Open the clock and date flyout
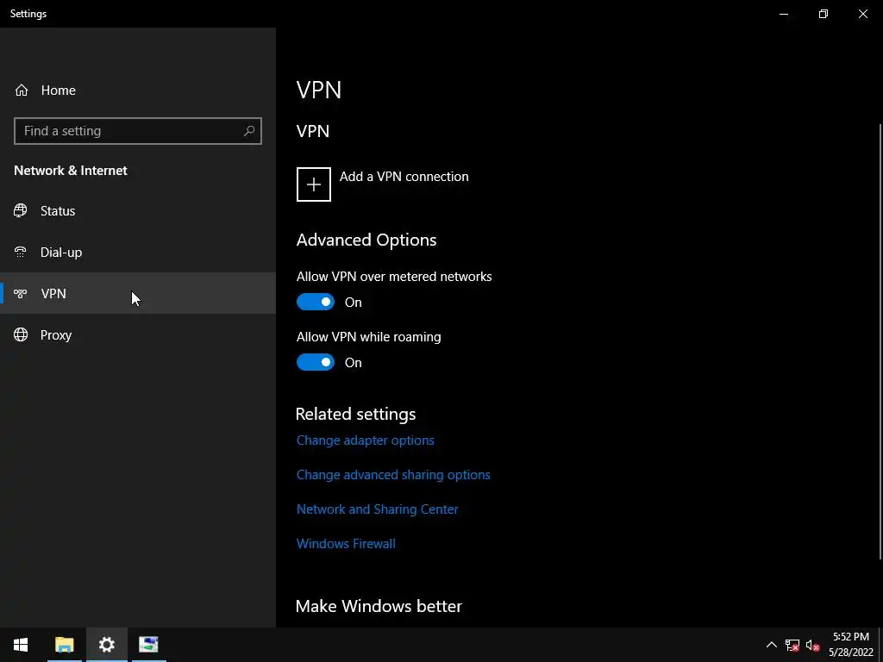Image resolution: width=883 pixels, height=662 pixels. tap(851, 645)
